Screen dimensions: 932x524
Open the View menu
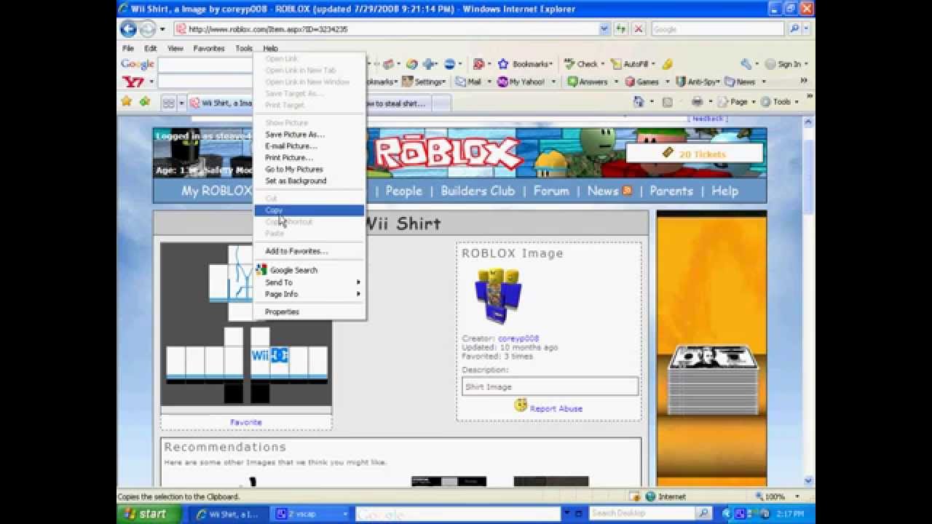[175, 48]
